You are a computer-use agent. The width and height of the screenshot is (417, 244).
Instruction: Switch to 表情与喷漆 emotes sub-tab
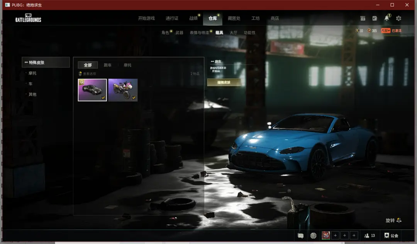point(200,33)
